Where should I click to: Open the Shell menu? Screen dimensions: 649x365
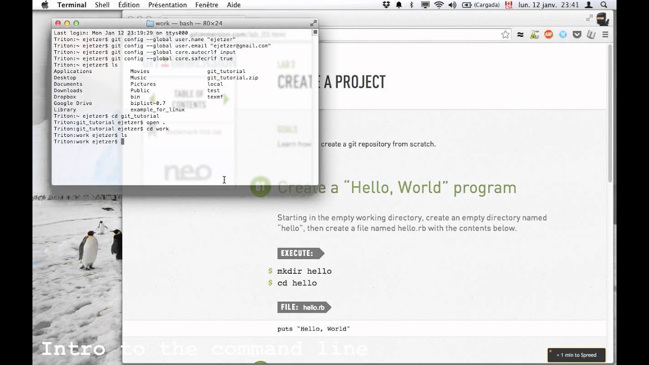[x=102, y=5]
